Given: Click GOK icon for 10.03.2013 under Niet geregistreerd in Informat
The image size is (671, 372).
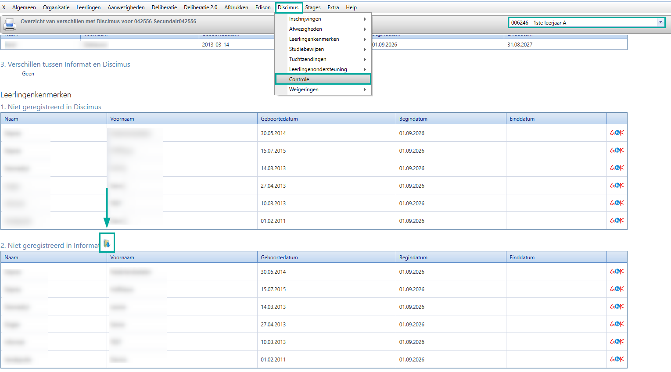Looking at the screenshot, I should point(617,342).
